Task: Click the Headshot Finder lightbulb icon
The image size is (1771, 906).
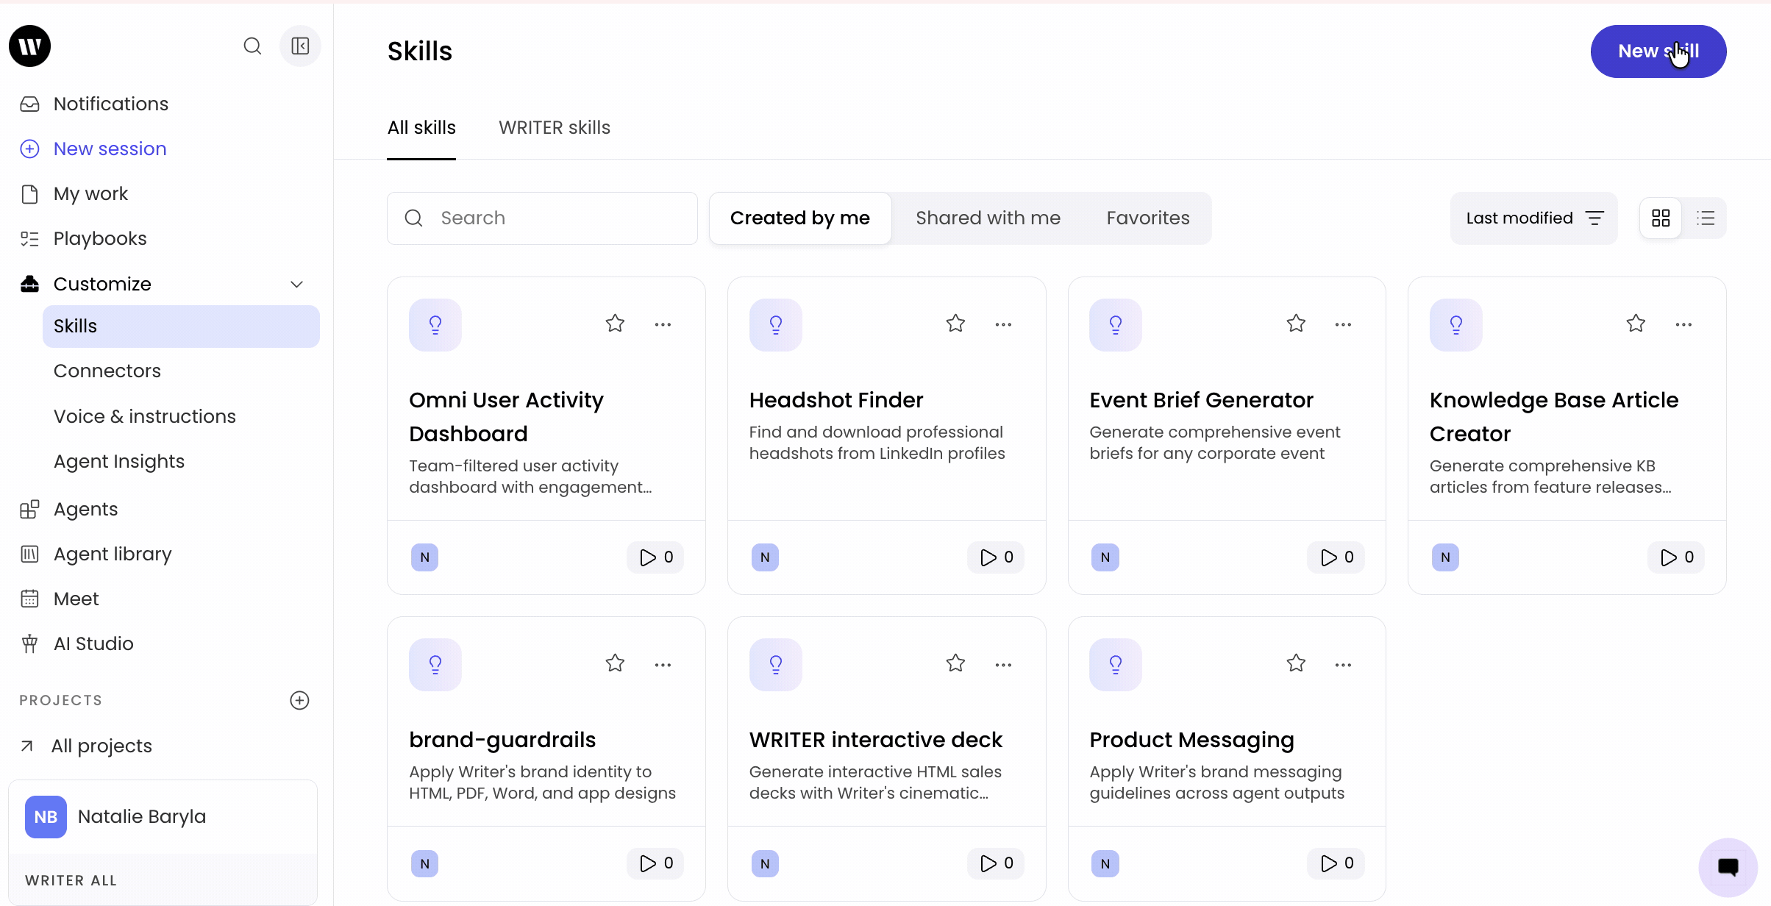Action: pyautogui.click(x=776, y=324)
